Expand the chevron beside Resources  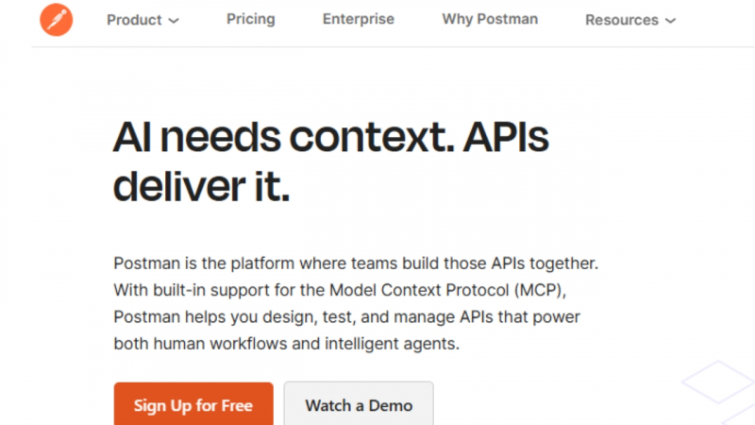tap(670, 21)
